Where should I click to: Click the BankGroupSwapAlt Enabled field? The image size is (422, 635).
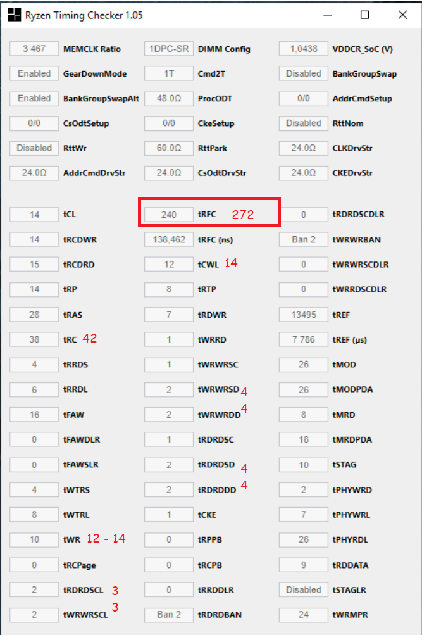[x=34, y=98]
